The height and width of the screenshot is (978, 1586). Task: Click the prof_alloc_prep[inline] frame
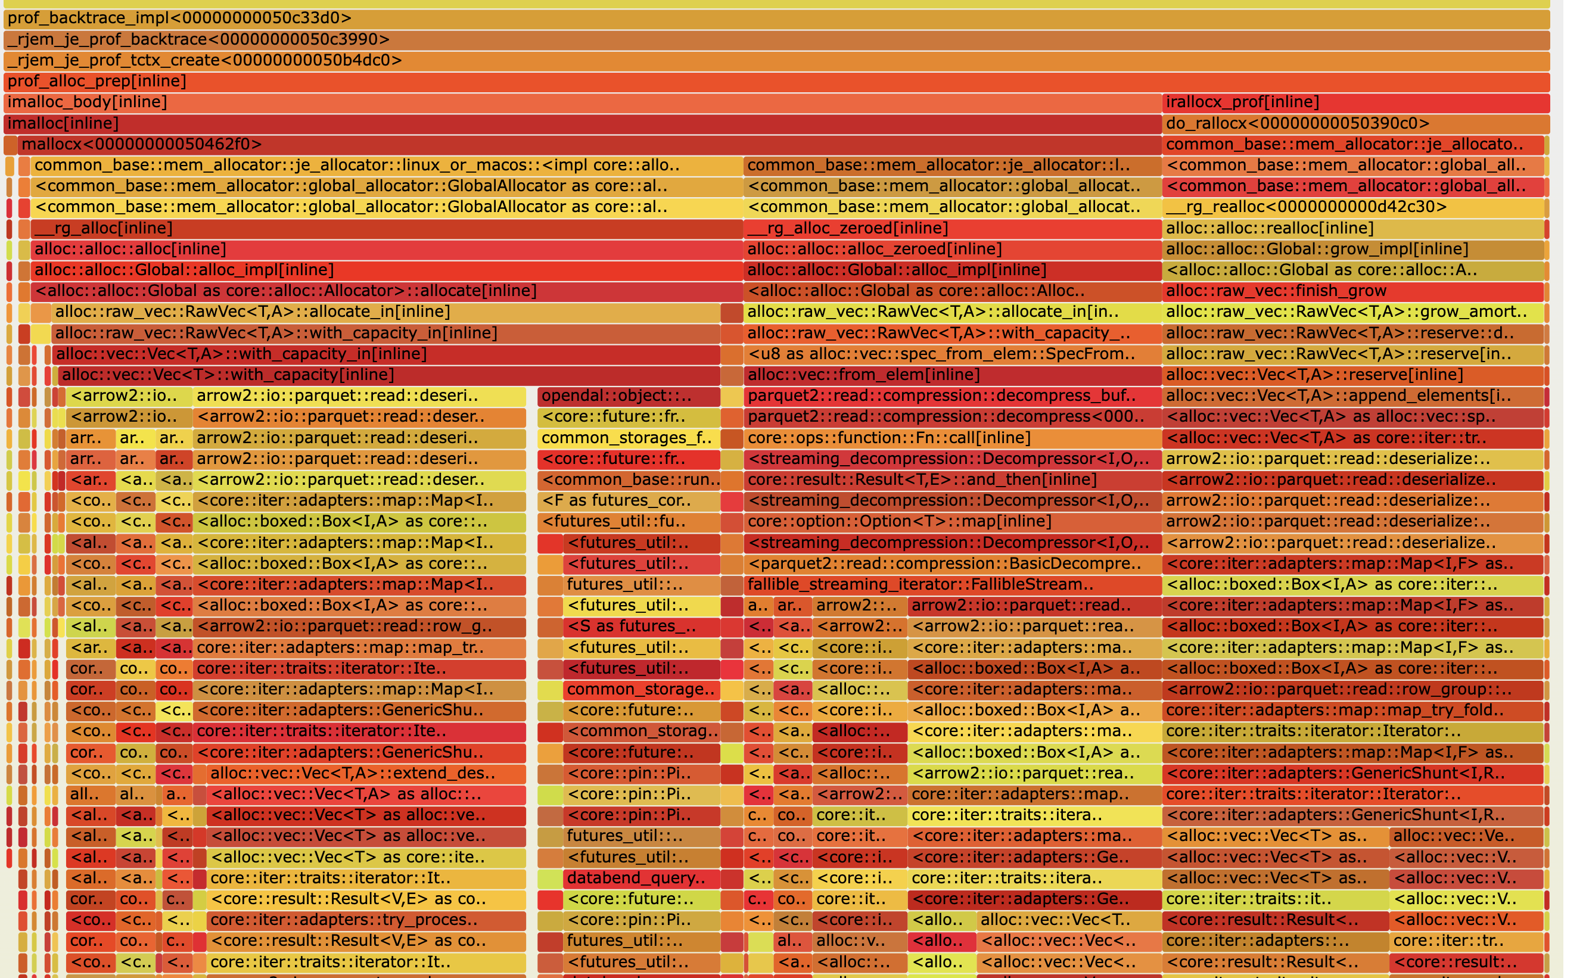[776, 82]
